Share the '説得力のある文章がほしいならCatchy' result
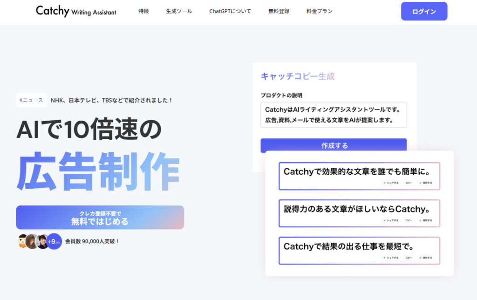Image resolution: width=477 pixels, height=300 pixels. click(391, 220)
